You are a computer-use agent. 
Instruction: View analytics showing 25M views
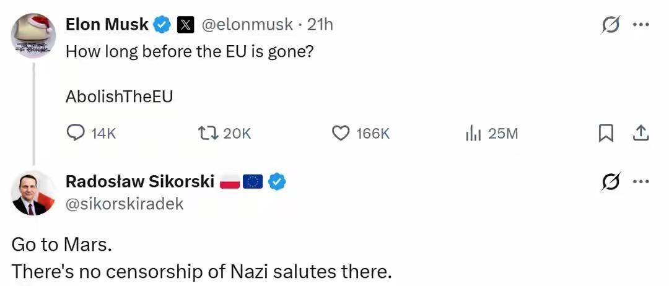(x=473, y=133)
